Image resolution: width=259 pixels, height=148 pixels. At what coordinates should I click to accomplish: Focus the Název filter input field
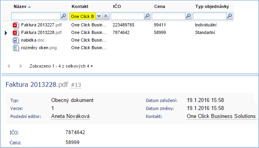pyautogui.click(x=36, y=16)
